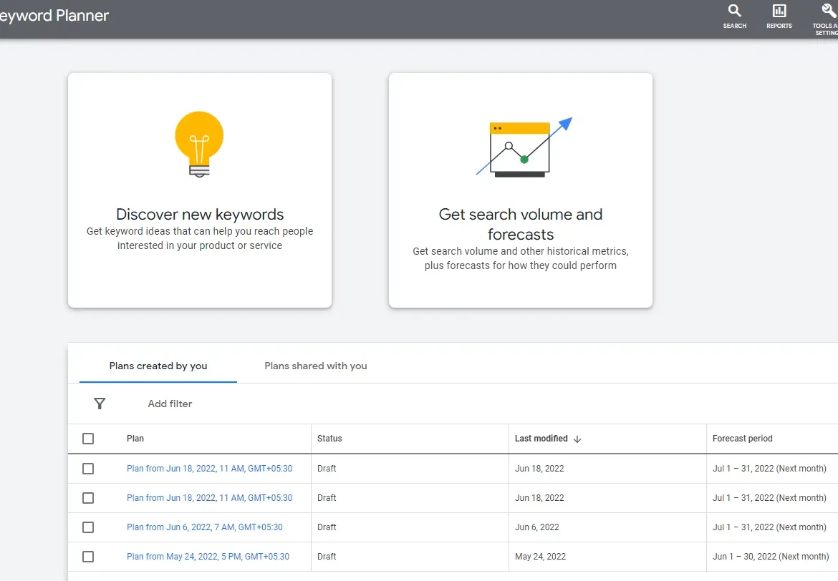Click the lightbulb Discover new keywords illustration
838x581 pixels.
tap(199, 145)
